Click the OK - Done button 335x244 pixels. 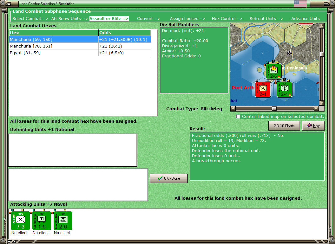click(168, 178)
